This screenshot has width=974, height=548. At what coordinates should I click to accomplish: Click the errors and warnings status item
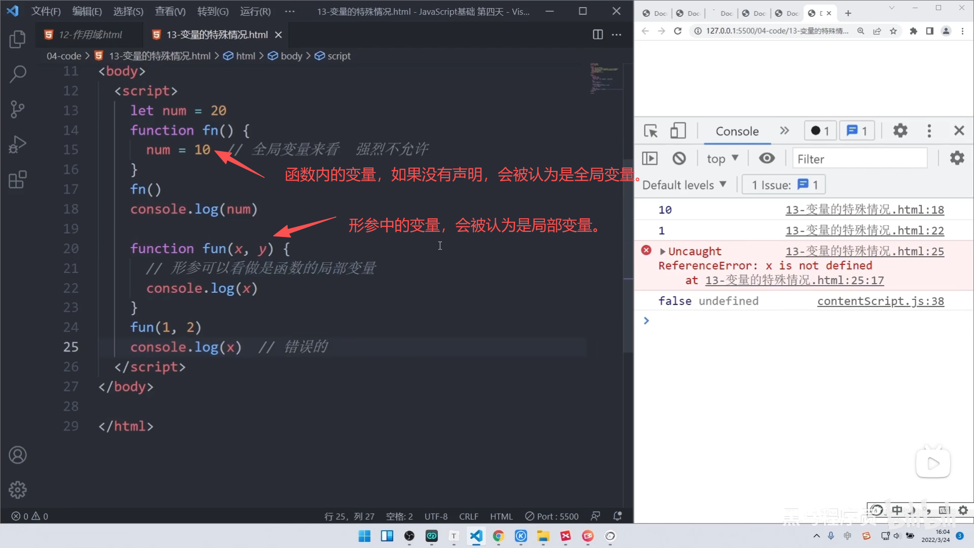coord(29,516)
